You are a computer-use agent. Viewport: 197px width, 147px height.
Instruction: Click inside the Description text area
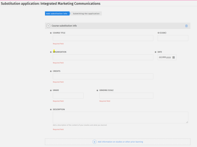tap(120, 118)
